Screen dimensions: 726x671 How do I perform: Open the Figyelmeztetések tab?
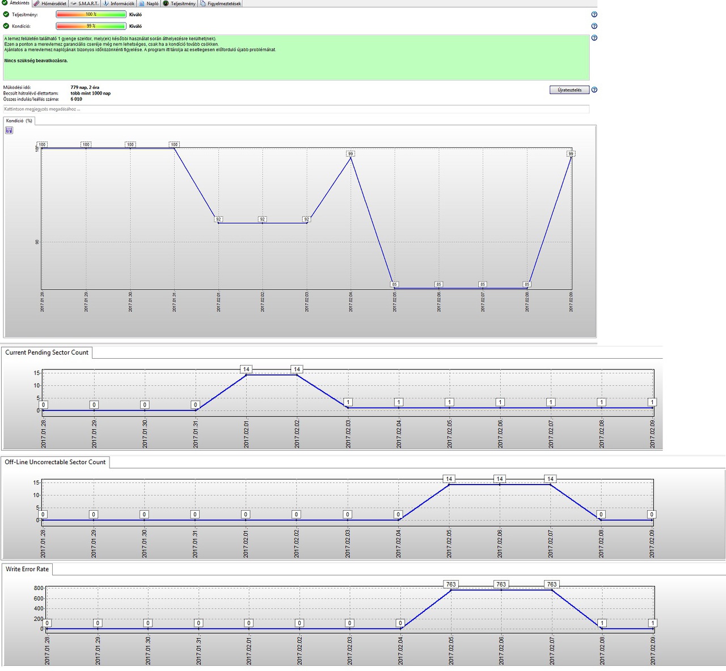coord(221,3)
